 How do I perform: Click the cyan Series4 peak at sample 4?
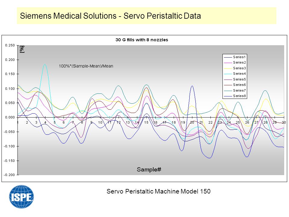tap(45, 64)
